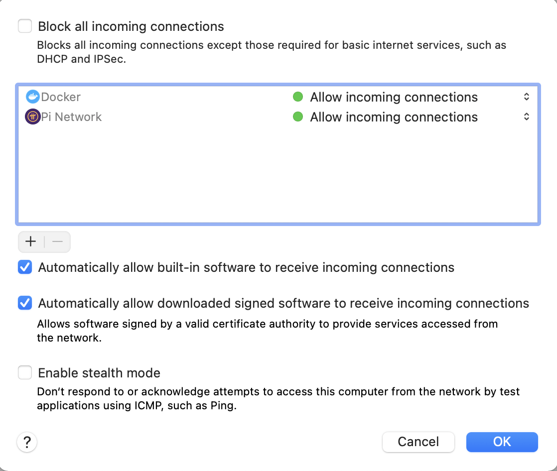Image resolution: width=557 pixels, height=471 pixels.
Task: Add an application with the plus button
Action: pos(31,241)
